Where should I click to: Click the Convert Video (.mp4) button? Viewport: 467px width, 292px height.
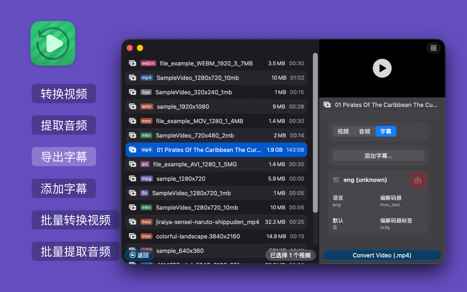pos(382,255)
